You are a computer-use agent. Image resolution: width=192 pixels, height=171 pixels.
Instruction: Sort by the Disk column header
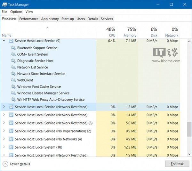tap(148, 32)
